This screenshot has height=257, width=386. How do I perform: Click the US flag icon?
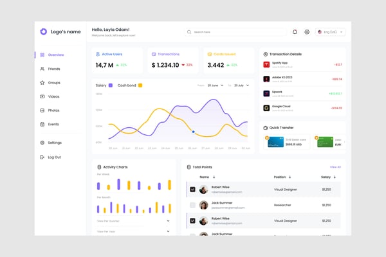(320, 32)
